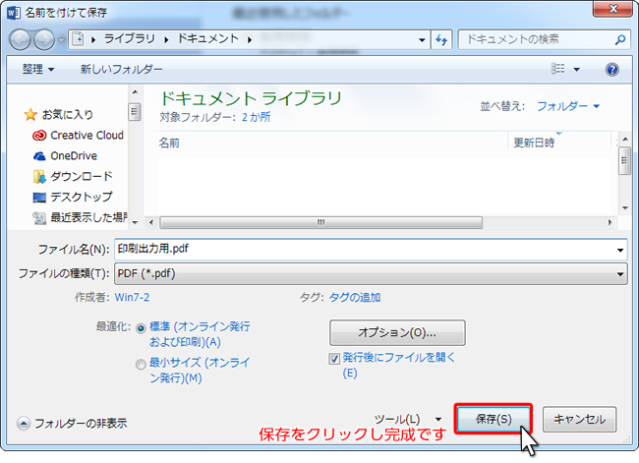Viewport: 639px width, 463px height.
Task: Open the 整理 menu
Action: [38, 69]
